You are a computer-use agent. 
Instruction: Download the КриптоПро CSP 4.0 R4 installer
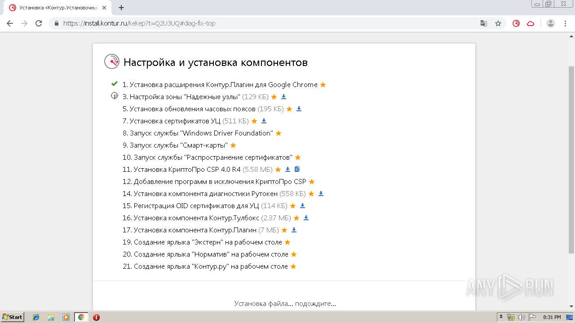pyautogui.click(x=287, y=169)
